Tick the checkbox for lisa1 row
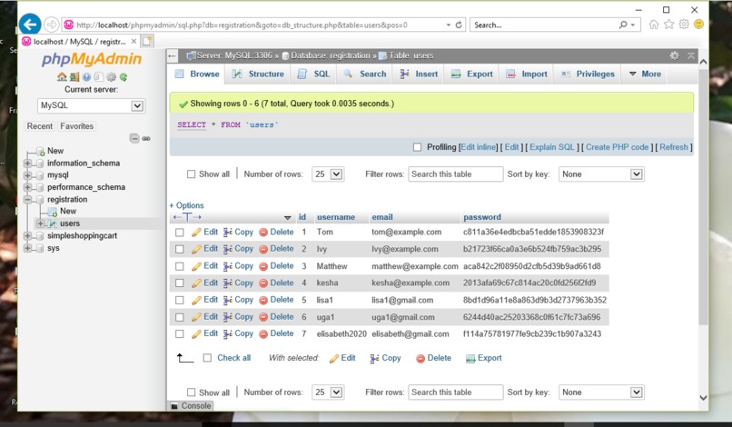This screenshot has width=732, height=427. click(x=179, y=300)
